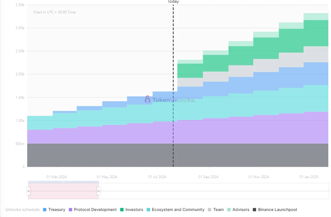Toggle the Binance Launchpool series label

277,210
